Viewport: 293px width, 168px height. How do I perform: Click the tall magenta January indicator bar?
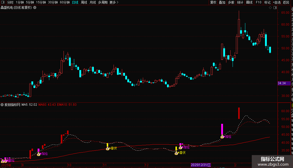pyautogui.click(x=222, y=129)
